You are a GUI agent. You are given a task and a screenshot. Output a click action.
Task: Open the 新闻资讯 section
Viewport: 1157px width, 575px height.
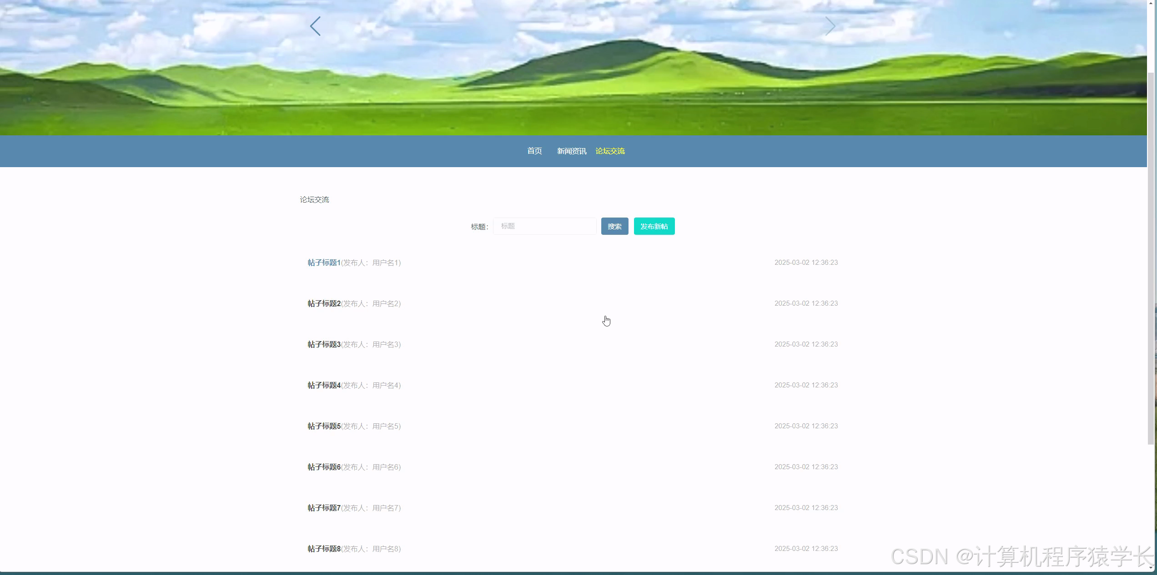click(571, 151)
